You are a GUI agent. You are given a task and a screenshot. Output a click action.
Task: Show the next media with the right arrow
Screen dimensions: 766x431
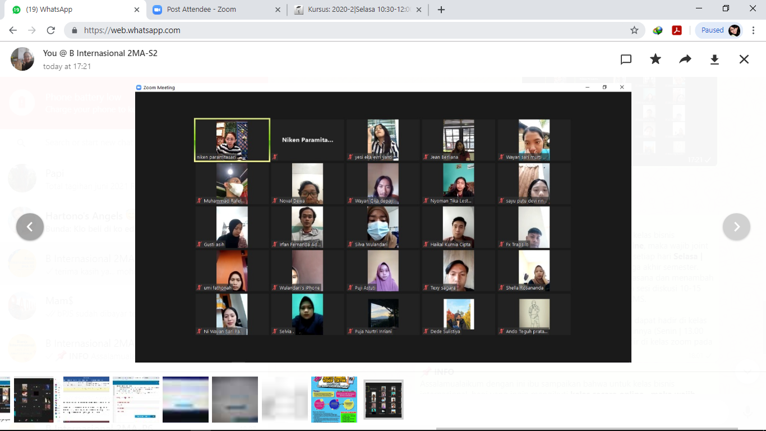pos(736,227)
